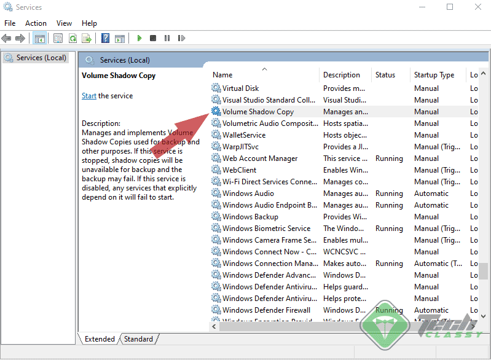Switch to the Extended tab

tap(100, 339)
